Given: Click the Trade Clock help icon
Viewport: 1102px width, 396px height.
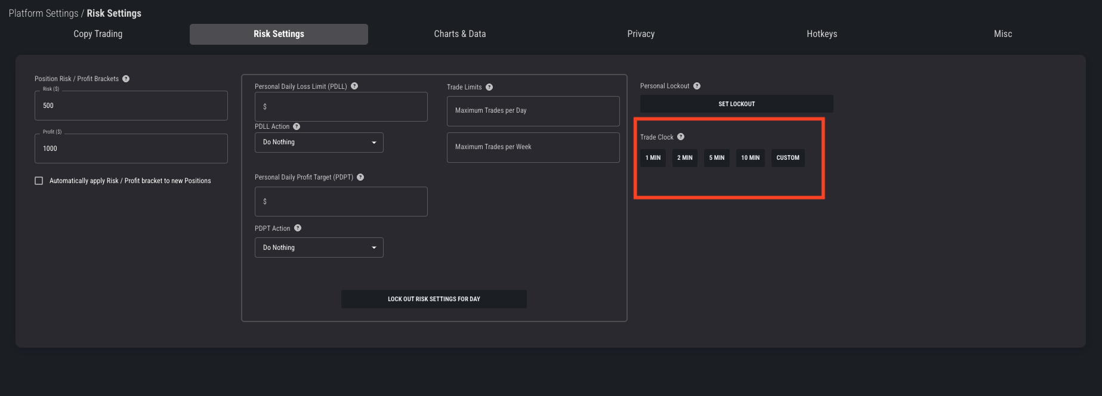Looking at the screenshot, I should coord(681,137).
